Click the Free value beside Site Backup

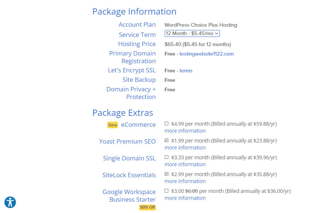(x=170, y=80)
